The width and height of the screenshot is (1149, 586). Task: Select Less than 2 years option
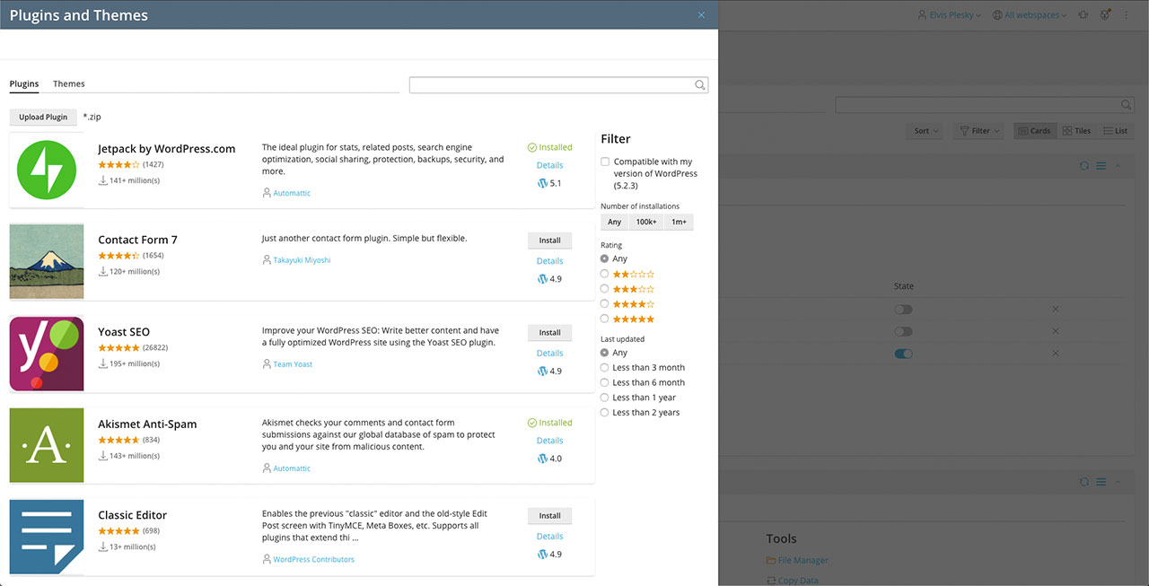[604, 413]
